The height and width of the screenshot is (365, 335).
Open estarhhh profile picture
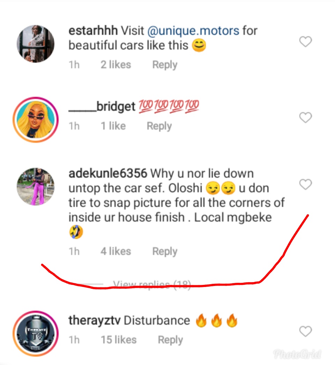click(x=36, y=43)
